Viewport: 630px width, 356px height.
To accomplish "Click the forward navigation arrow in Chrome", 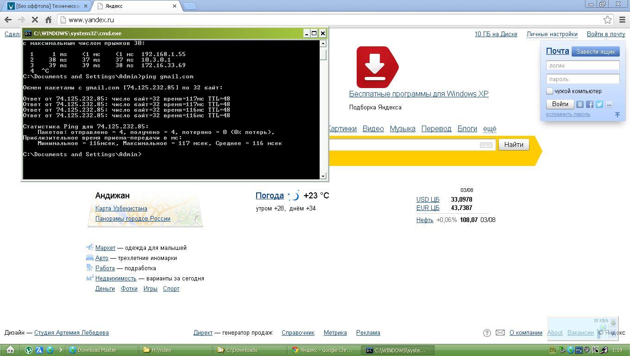I will 21,20.
